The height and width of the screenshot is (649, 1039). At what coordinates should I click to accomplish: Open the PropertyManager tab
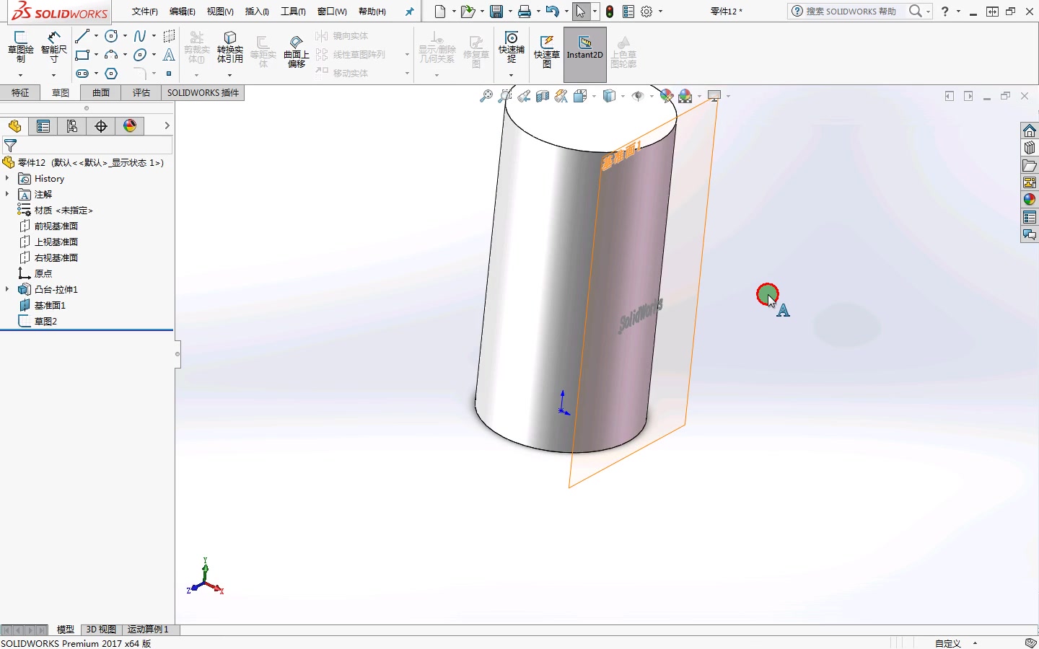[x=43, y=126]
